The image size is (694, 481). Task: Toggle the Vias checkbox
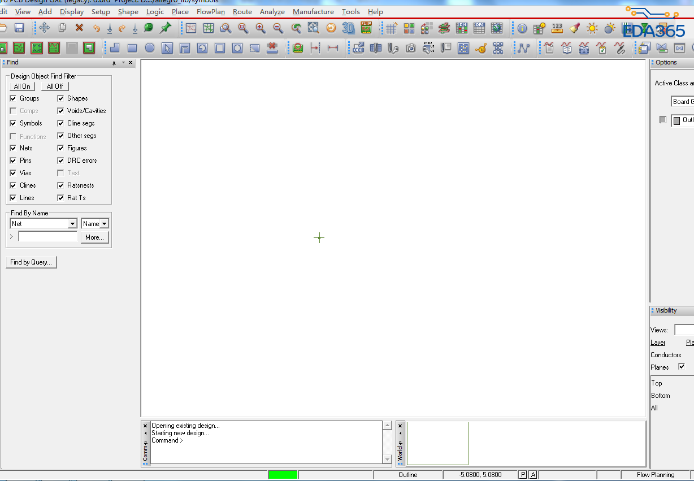[14, 173]
